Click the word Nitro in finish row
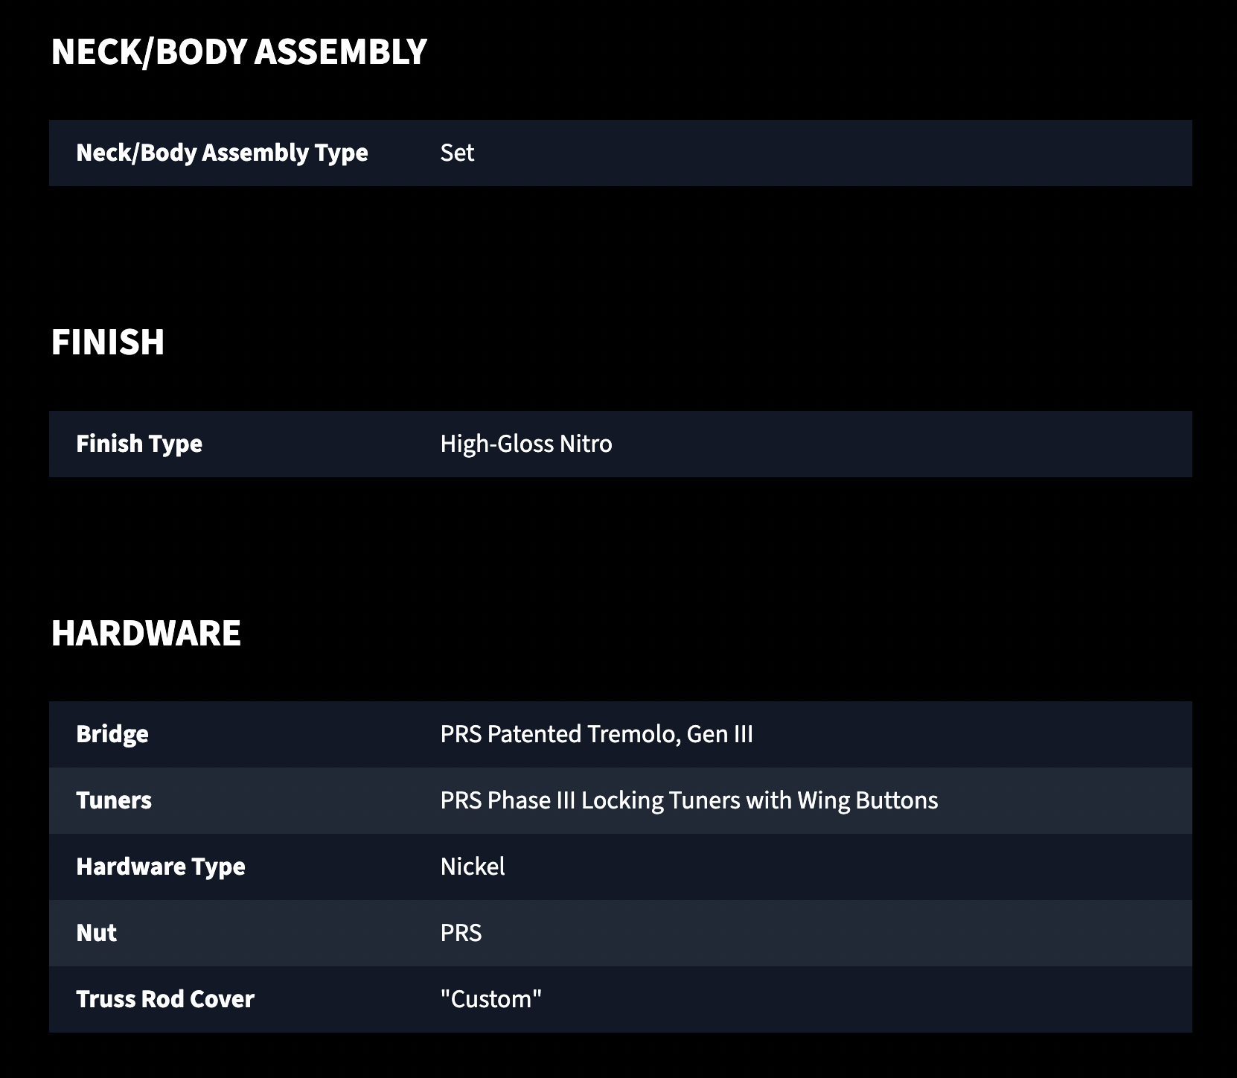Viewport: 1237px width, 1078px height. click(x=586, y=444)
